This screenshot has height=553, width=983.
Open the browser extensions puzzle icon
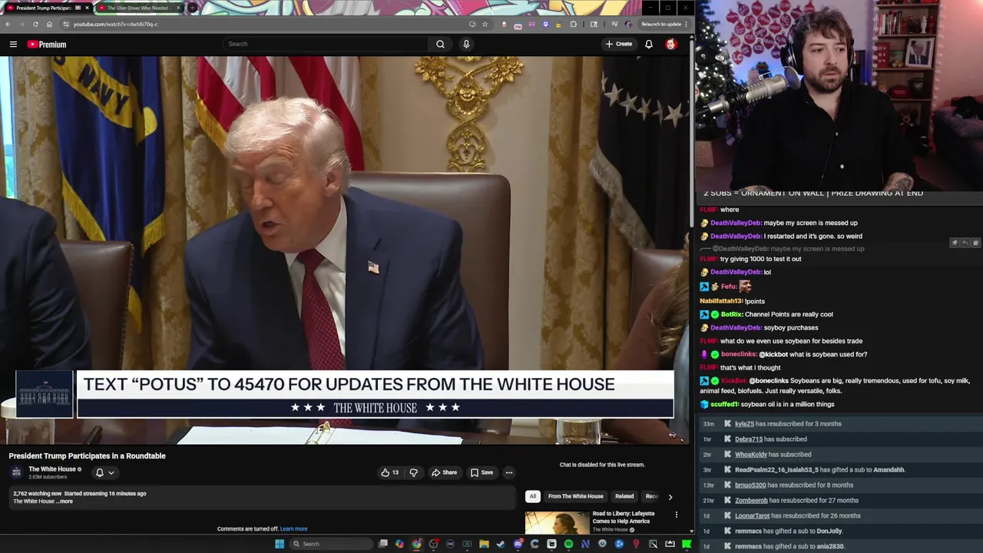click(x=574, y=24)
